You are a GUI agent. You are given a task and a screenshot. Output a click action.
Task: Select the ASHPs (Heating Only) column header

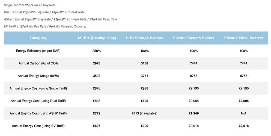point(97,38)
